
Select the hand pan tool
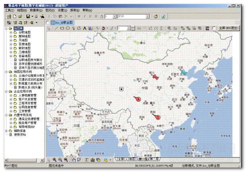pyautogui.click(x=74, y=160)
